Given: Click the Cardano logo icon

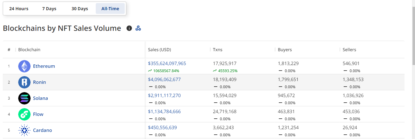Looking at the screenshot, I should click(24, 130).
